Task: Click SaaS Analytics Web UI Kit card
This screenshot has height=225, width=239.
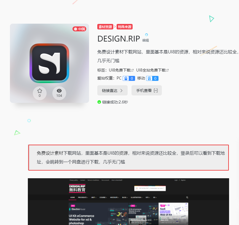Action: 173,214
